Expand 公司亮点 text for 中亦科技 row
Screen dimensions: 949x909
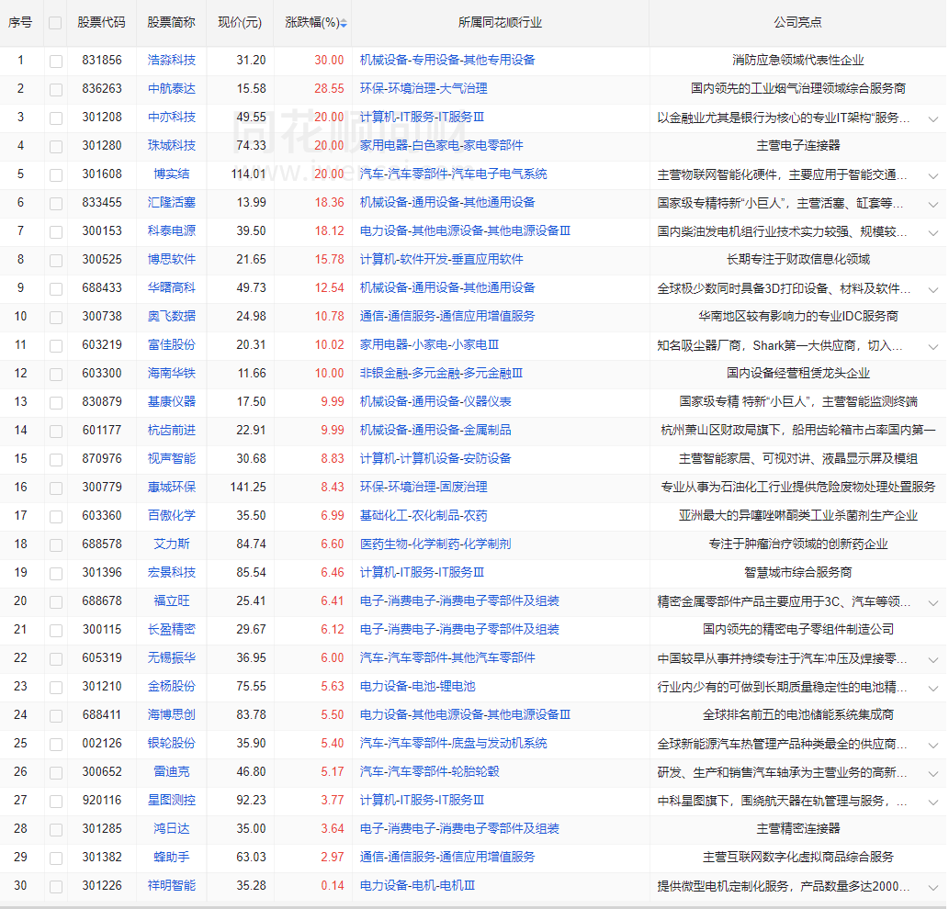[933, 119]
